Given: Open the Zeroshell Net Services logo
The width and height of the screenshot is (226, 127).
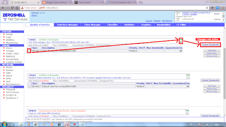Looking at the screenshot, I should (15, 17).
